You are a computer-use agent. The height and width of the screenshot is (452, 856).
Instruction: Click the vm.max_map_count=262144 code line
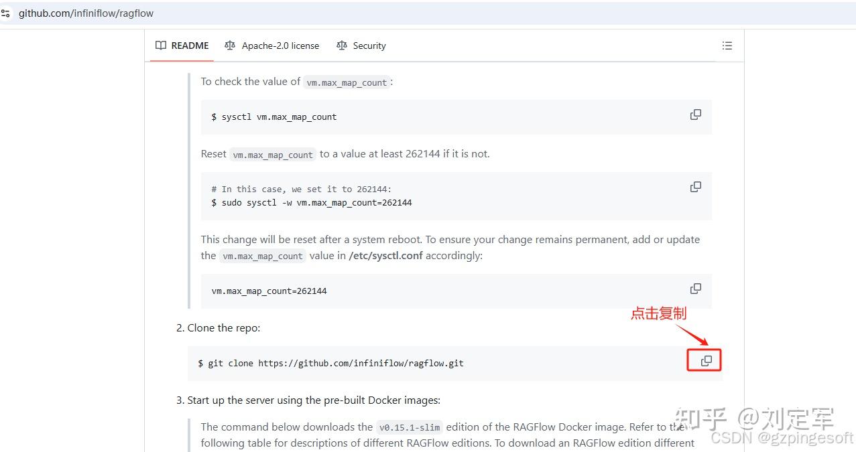coord(269,291)
